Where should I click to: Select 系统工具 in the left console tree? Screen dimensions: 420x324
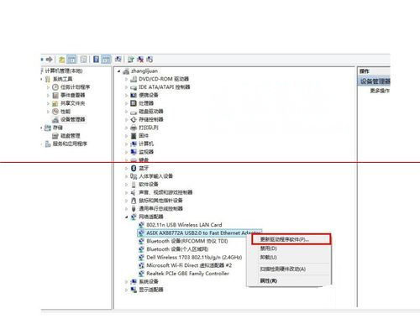point(63,79)
